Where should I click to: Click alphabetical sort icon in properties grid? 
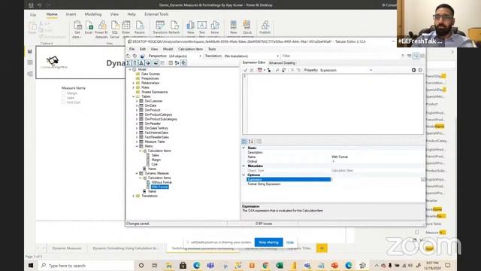tap(251, 142)
